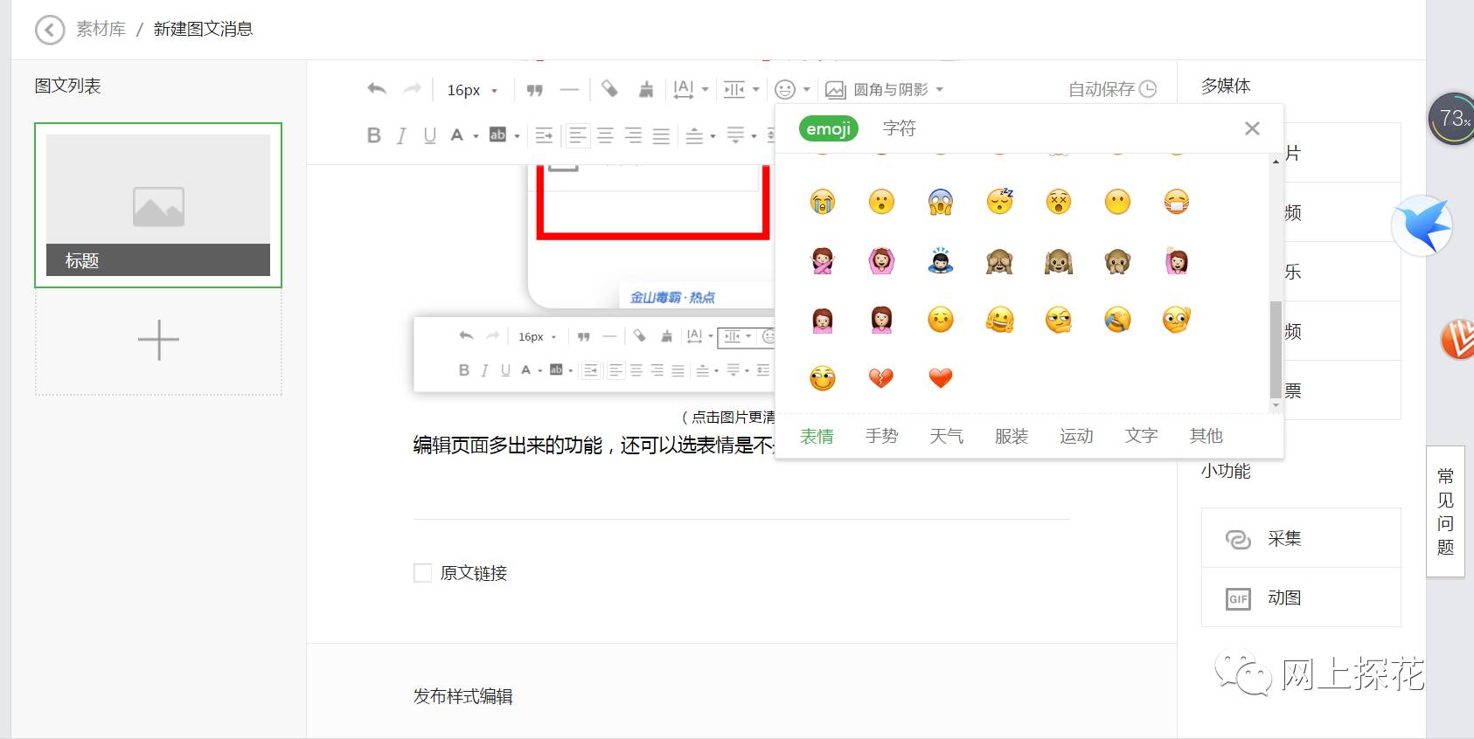Click the image style icon beside 圆角与阴影
Screen dimensions: 1474x739
835,89
